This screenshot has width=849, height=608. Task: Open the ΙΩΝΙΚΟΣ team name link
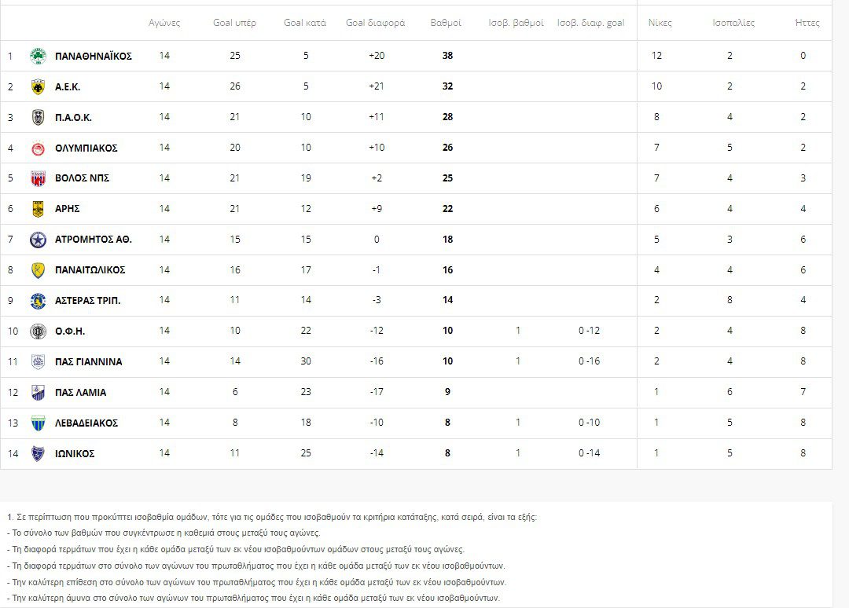click(75, 453)
